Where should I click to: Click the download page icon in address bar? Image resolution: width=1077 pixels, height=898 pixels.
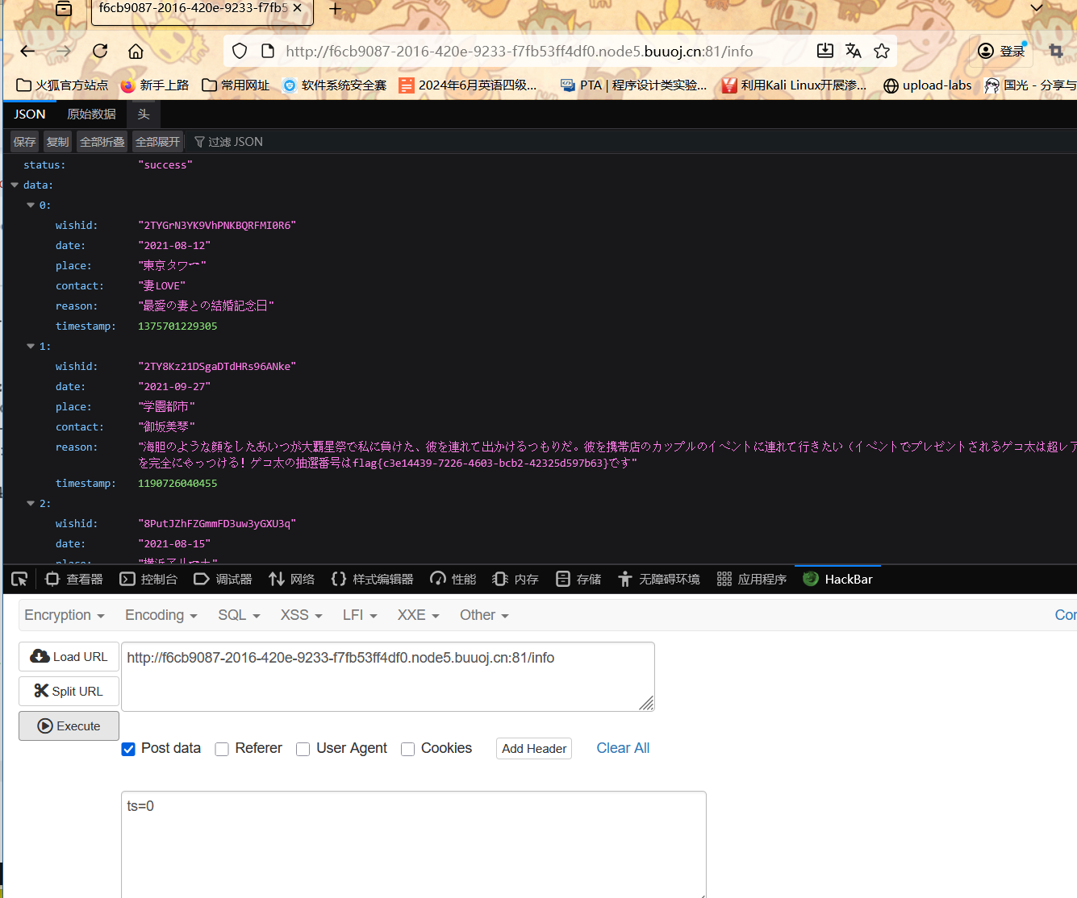click(x=824, y=52)
